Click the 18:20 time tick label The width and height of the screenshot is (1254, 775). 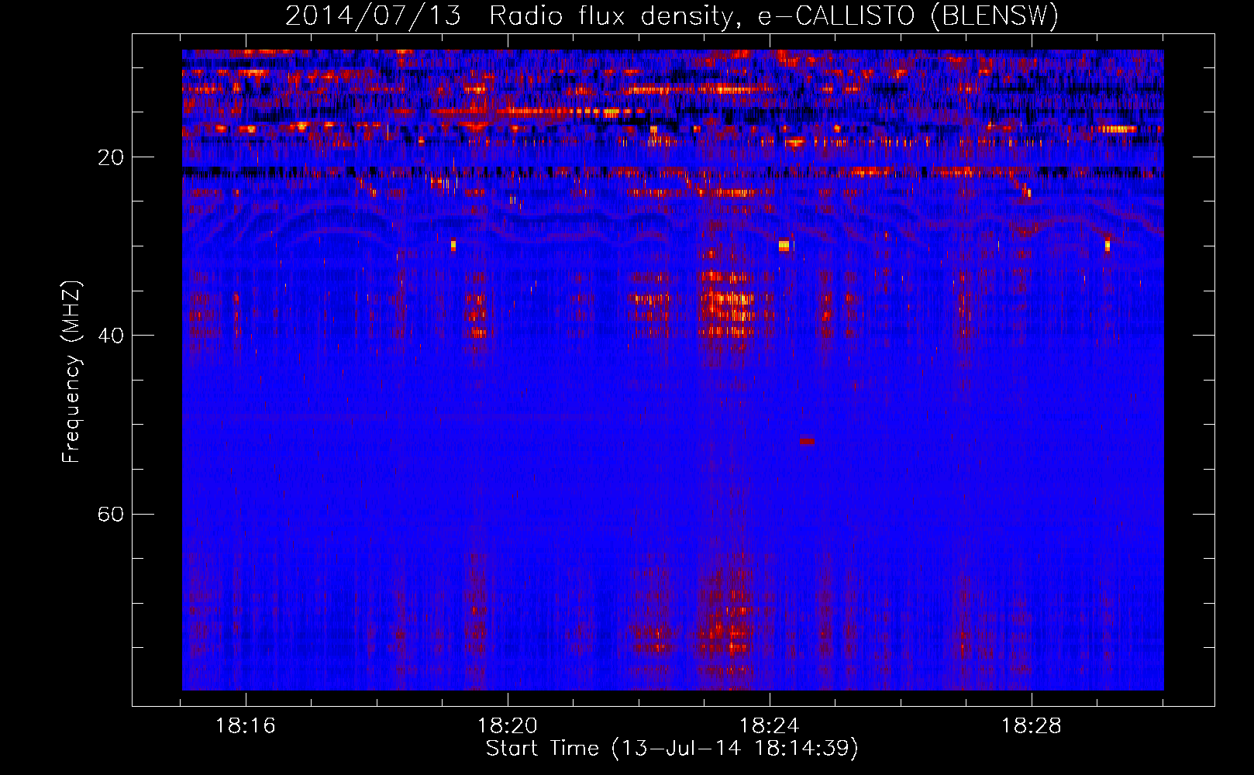coord(508,726)
